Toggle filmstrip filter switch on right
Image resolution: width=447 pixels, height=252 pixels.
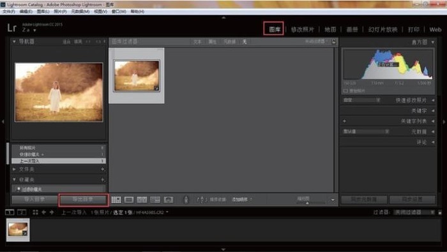point(440,212)
